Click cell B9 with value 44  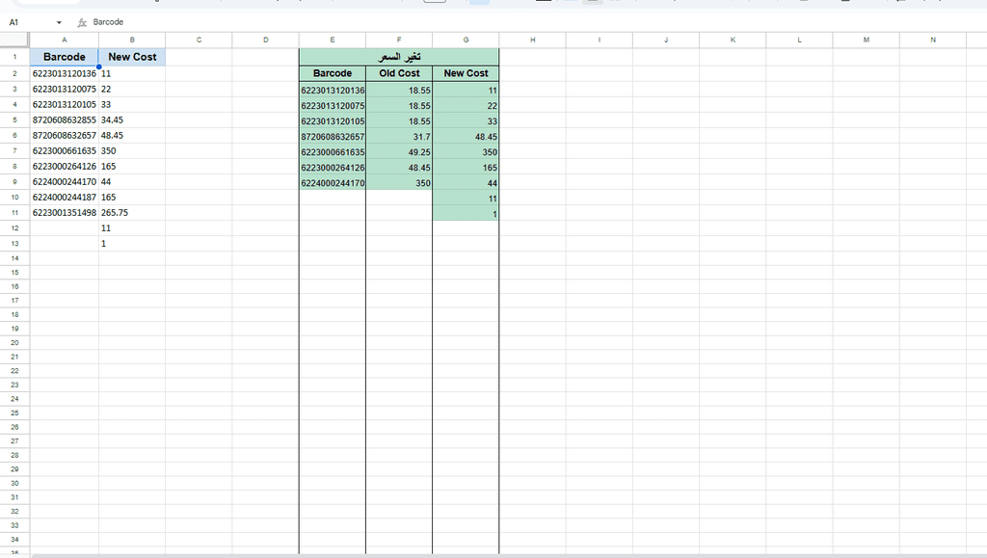coord(132,182)
